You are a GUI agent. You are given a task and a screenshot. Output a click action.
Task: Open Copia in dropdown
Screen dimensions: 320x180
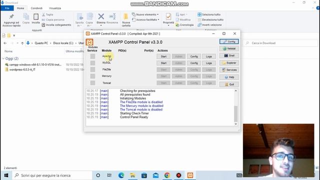click(x=89, y=20)
